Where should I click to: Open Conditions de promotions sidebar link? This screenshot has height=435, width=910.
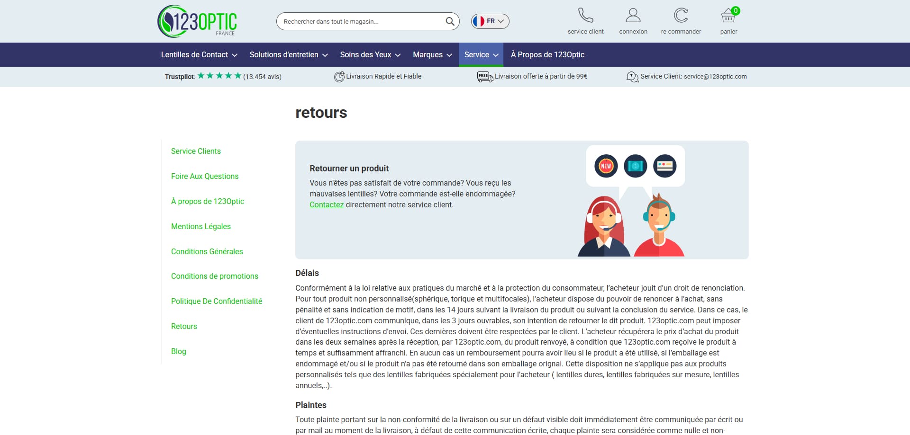[215, 276]
